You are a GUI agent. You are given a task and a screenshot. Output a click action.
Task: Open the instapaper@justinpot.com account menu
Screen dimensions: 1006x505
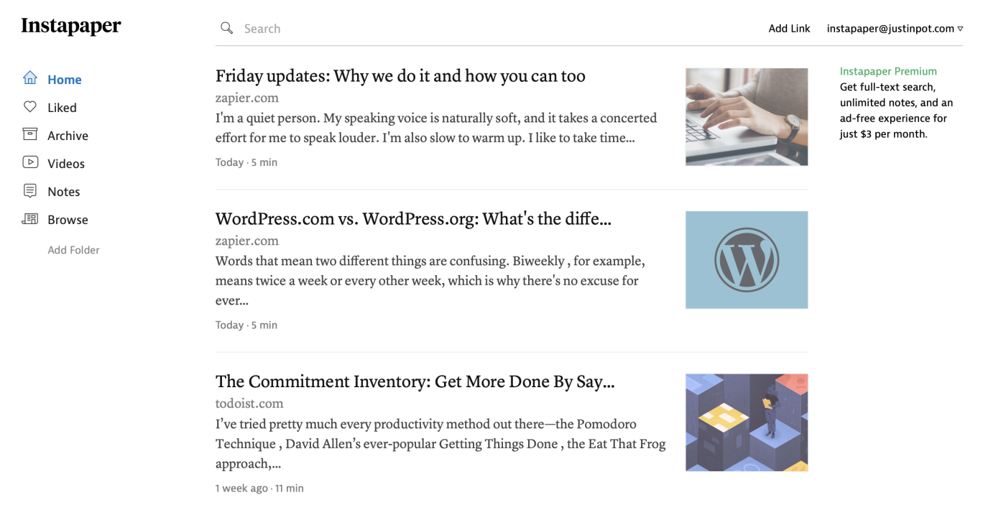890,29
